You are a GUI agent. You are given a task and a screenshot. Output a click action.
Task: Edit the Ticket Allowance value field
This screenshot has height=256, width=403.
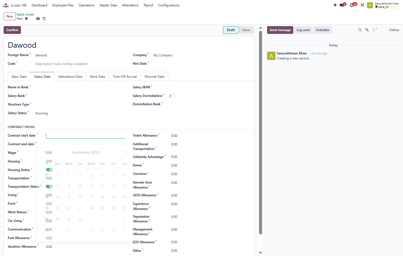click(x=210, y=136)
